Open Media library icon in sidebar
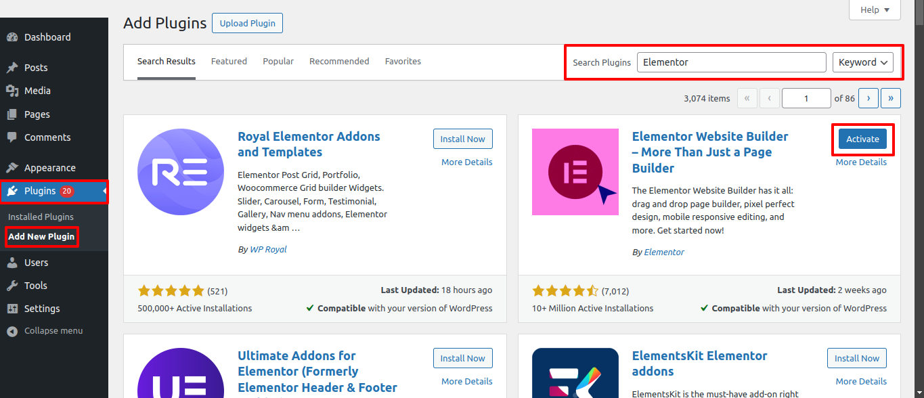The width and height of the screenshot is (924, 398). [x=12, y=91]
